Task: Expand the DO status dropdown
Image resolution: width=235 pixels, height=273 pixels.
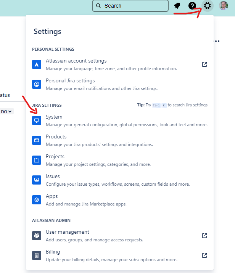Action: 6,112
